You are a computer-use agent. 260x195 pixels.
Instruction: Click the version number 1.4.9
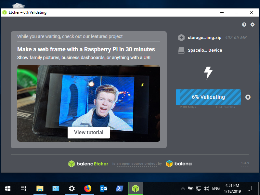(245, 163)
